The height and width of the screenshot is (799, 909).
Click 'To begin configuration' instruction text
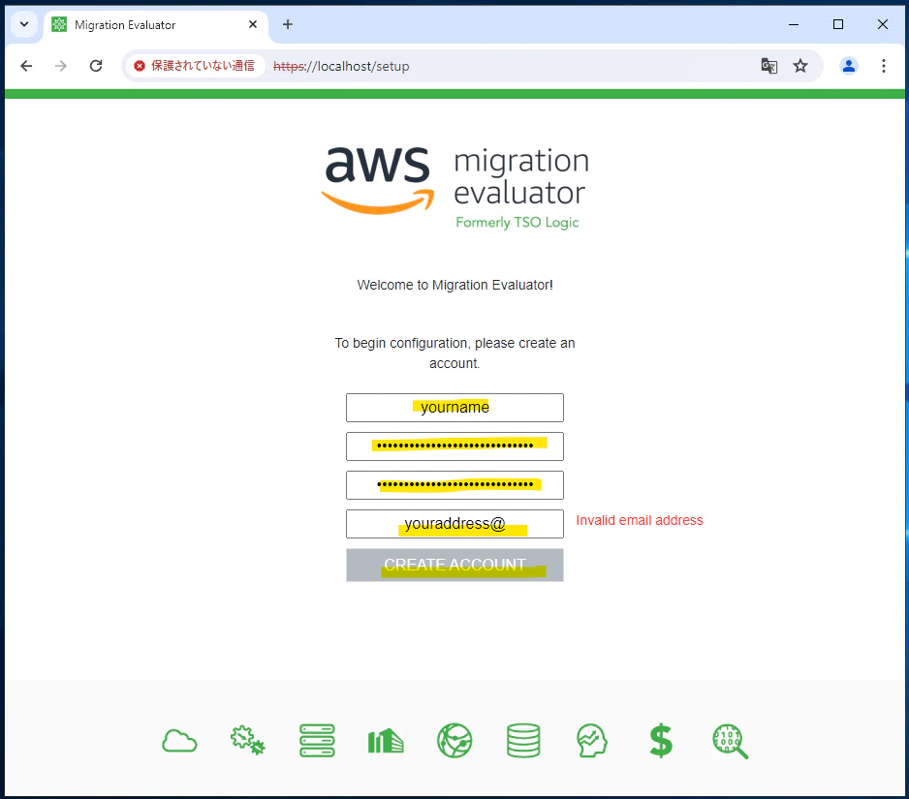pyautogui.click(x=455, y=353)
